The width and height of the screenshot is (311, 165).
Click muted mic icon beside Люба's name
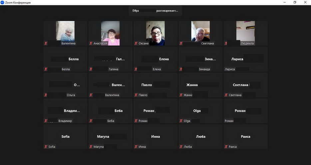tap(181, 147)
